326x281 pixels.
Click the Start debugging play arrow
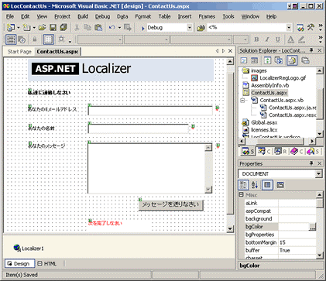(142, 28)
